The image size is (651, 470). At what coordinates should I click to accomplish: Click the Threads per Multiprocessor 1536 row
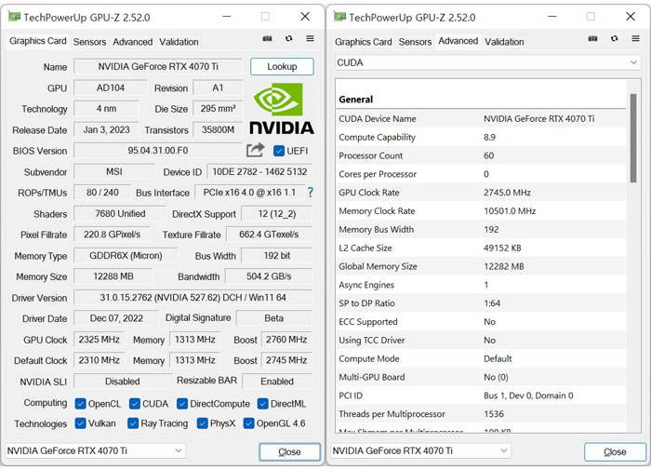coord(481,414)
